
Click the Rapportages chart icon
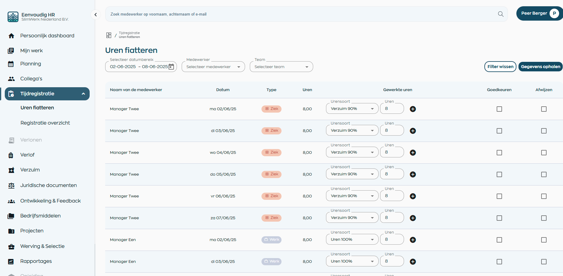[x=11, y=261]
